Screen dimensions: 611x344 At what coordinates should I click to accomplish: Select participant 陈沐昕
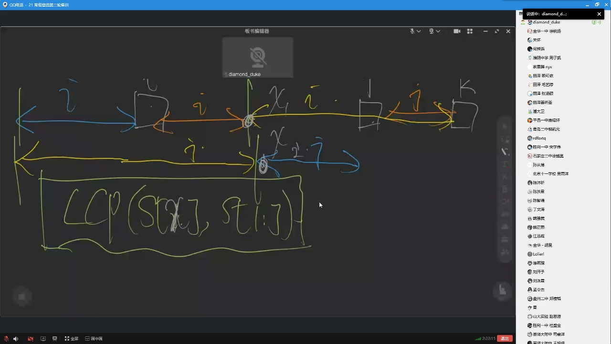point(538,183)
